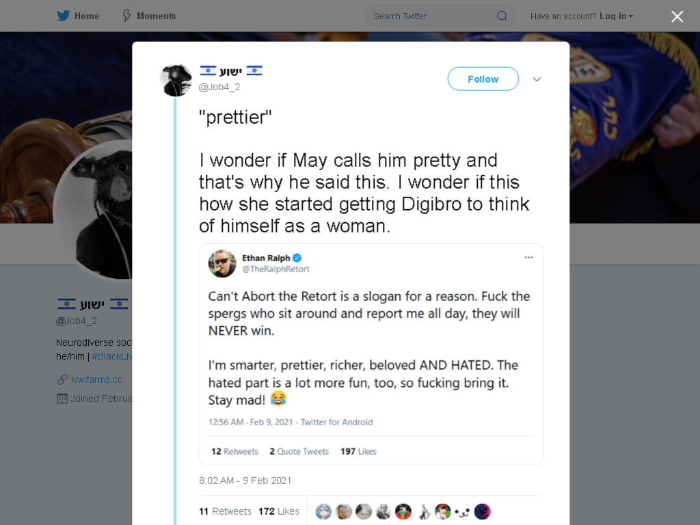Image resolution: width=700 pixels, height=525 pixels.
Task: Close the tweet overlay with the X
Action: coord(677,16)
